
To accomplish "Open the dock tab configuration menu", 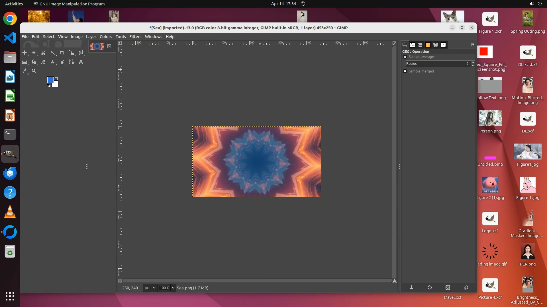I will click(473, 45).
